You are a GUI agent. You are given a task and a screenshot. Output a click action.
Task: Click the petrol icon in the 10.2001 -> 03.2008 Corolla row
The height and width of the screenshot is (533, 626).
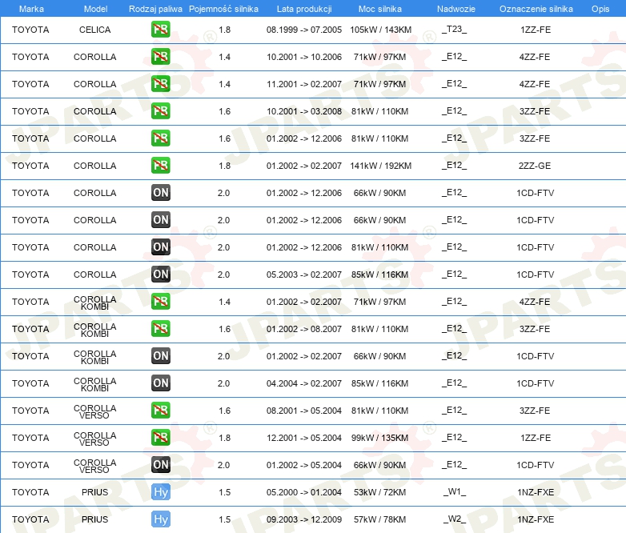tap(160, 110)
